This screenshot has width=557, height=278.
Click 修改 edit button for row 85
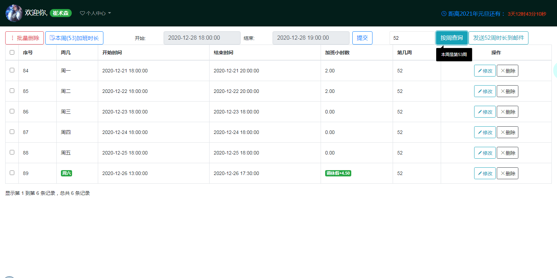coord(485,91)
